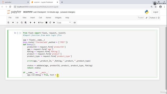Click the Logout button
Viewport: 167px width, 94px height.
point(156,12)
